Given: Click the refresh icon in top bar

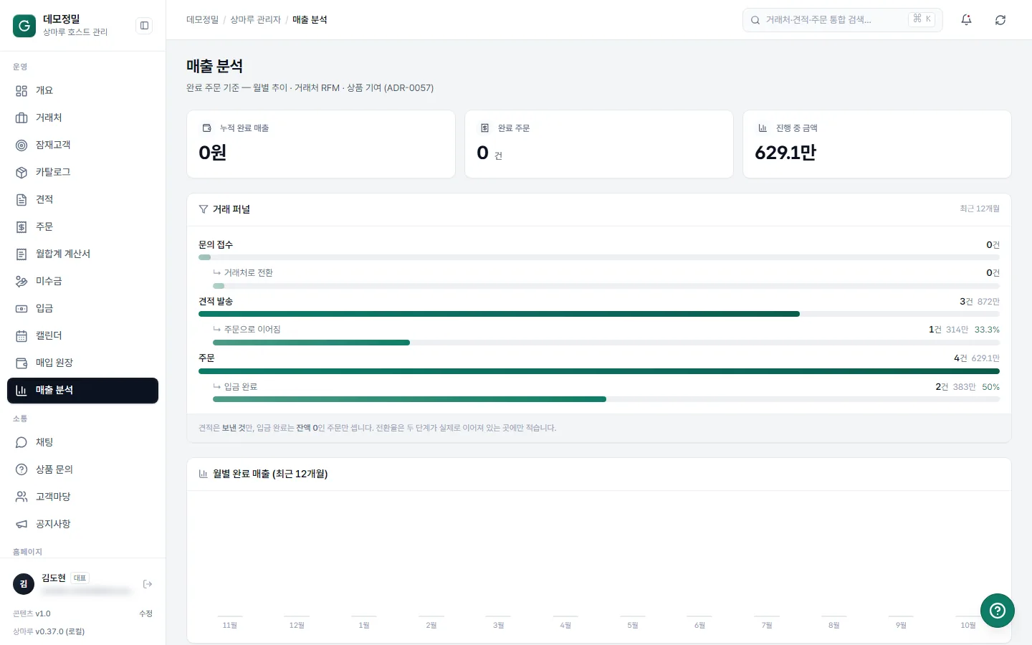Looking at the screenshot, I should 1000,20.
